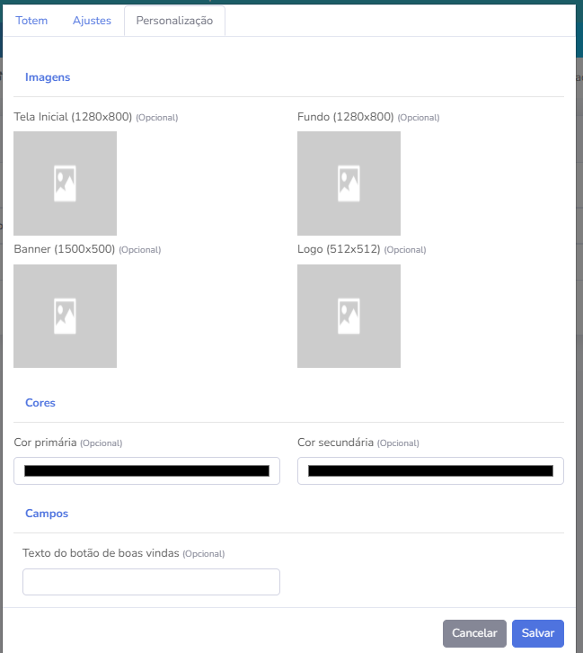Click the Campos section heading
The height and width of the screenshot is (653, 583).
[47, 514]
